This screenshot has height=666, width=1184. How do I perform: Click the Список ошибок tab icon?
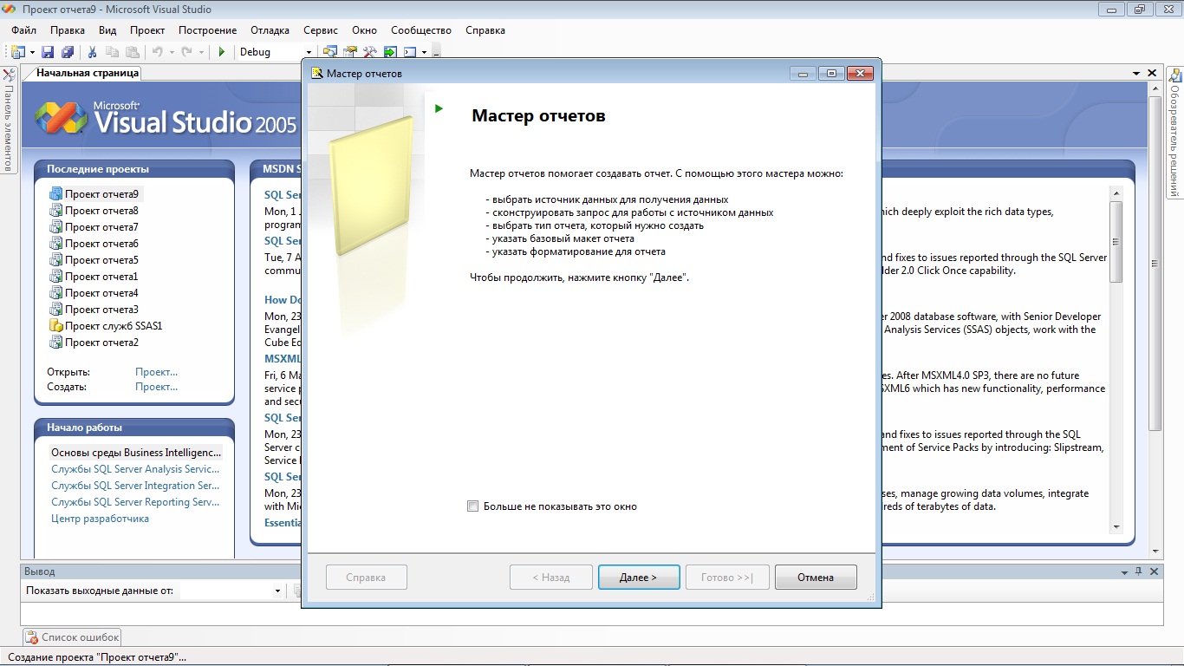pyautogui.click(x=32, y=637)
